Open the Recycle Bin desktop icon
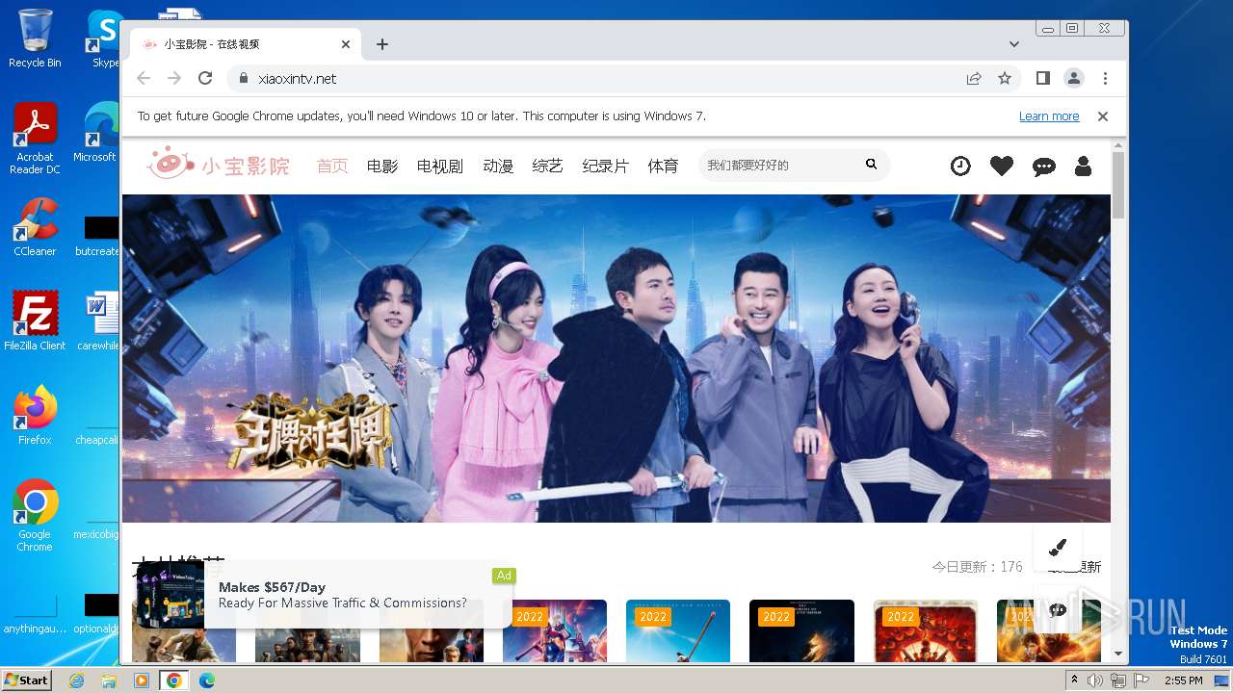Image resolution: width=1233 pixels, height=693 pixels. click(x=34, y=38)
